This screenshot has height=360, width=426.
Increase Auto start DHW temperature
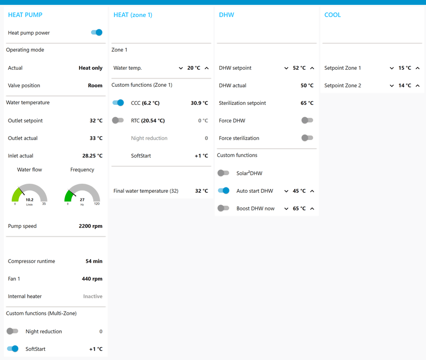(x=312, y=191)
